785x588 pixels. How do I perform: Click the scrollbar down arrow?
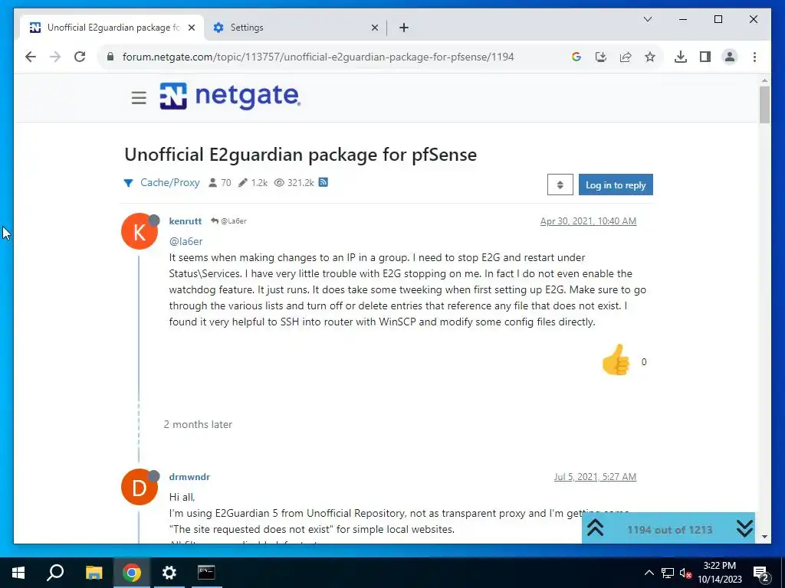coord(764,537)
